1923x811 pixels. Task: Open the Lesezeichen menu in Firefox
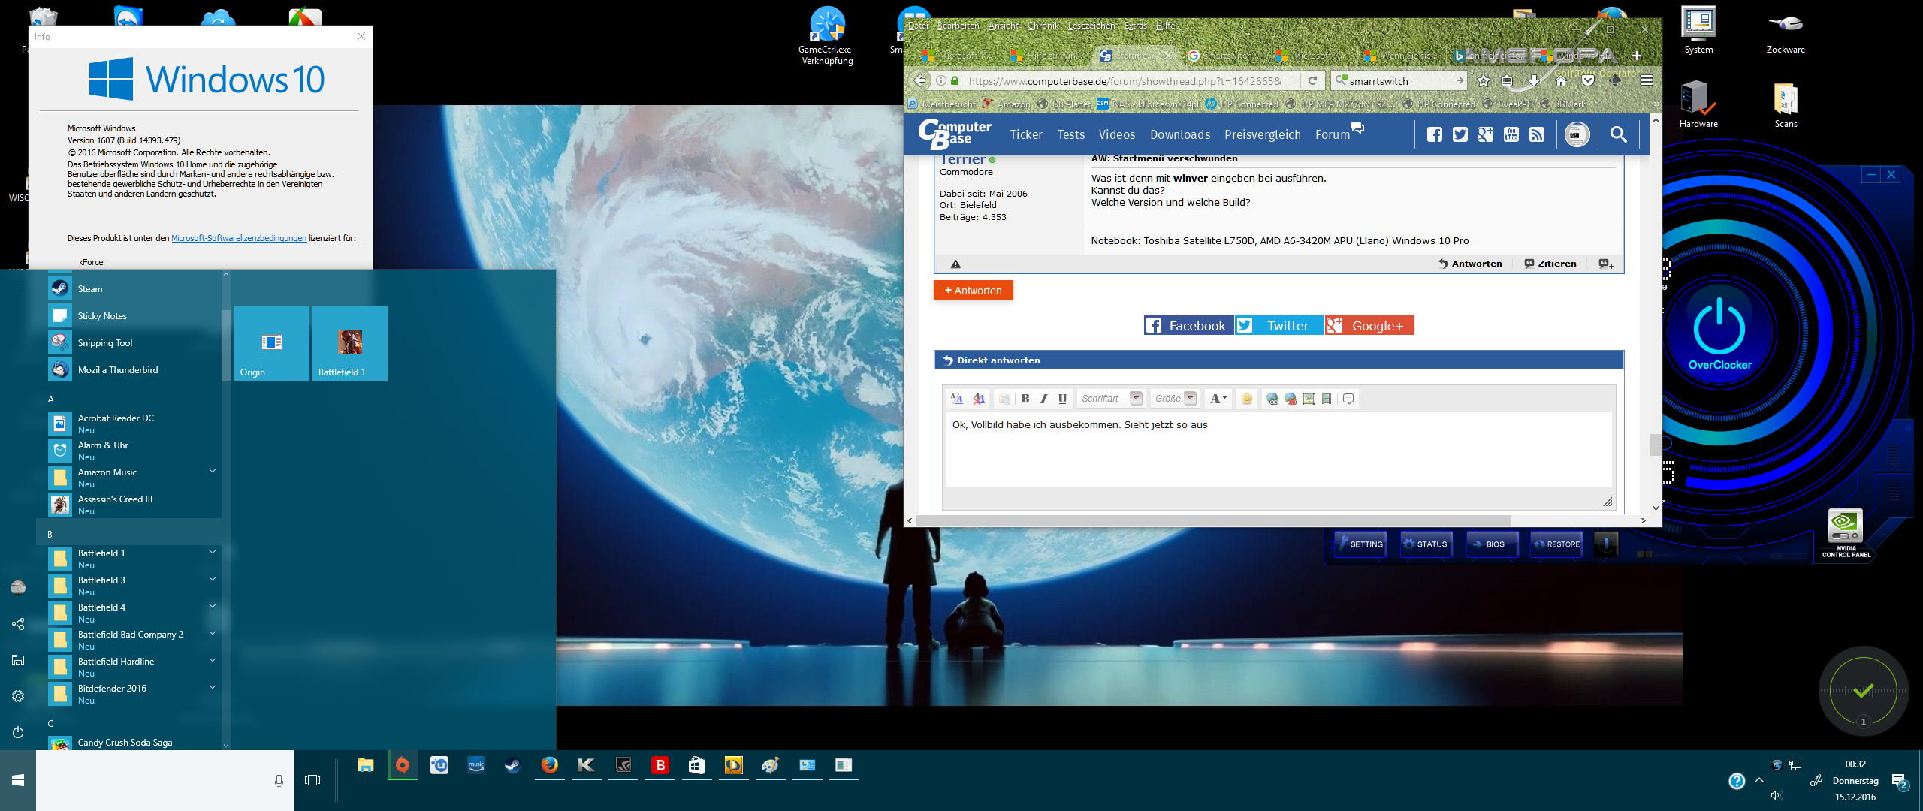pos(1091,26)
